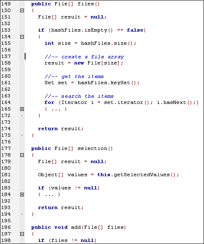Collapse the files() method fold at line 150

click(22, 10)
